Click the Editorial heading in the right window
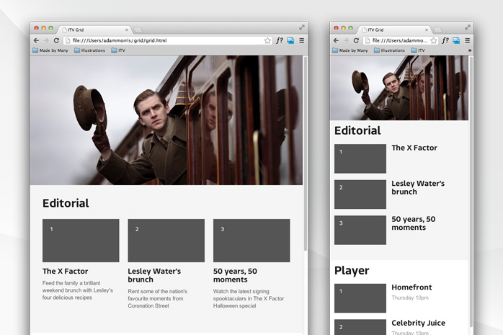Screen dimensions: 503x335 pos(357,130)
